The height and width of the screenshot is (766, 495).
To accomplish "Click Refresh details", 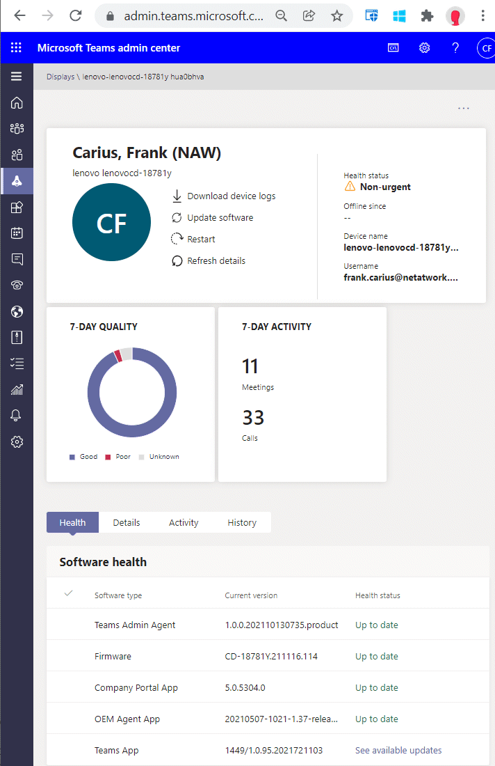I will [209, 261].
